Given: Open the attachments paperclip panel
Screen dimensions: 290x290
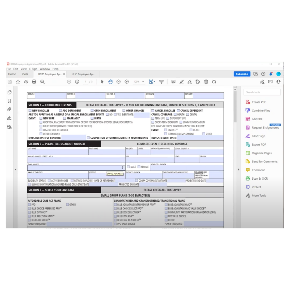Looking at the screenshot, I should (9, 109).
